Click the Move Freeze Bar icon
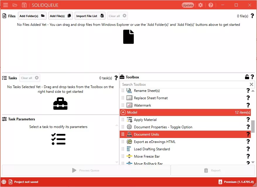Viewport: 257px width, 187px height. [129, 156]
